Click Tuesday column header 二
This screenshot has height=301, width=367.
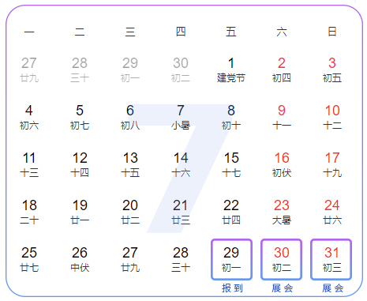coord(80,32)
